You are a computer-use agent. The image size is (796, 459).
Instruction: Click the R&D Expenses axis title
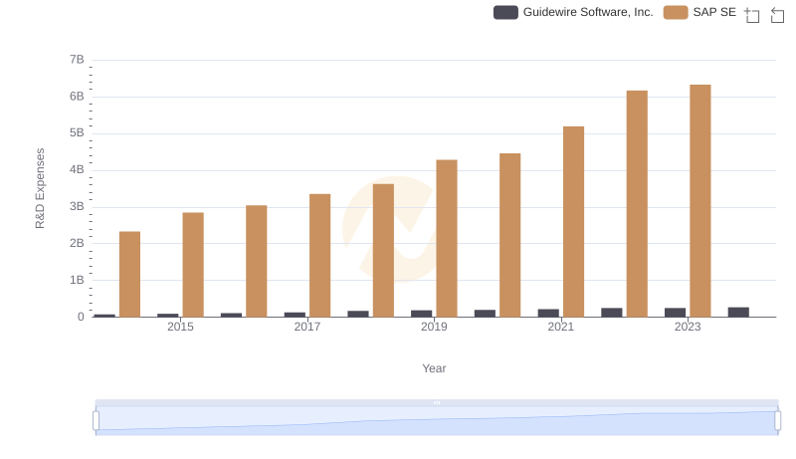click(x=40, y=188)
